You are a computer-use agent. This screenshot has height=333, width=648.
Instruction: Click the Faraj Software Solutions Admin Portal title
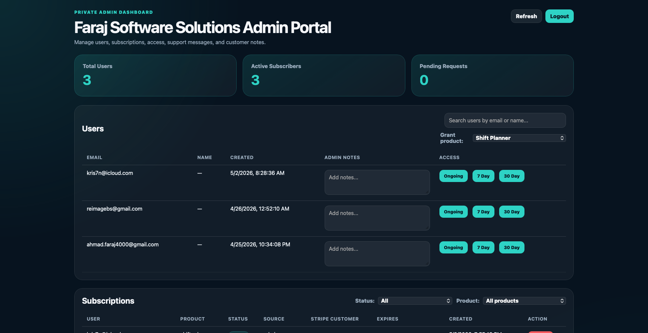click(202, 28)
